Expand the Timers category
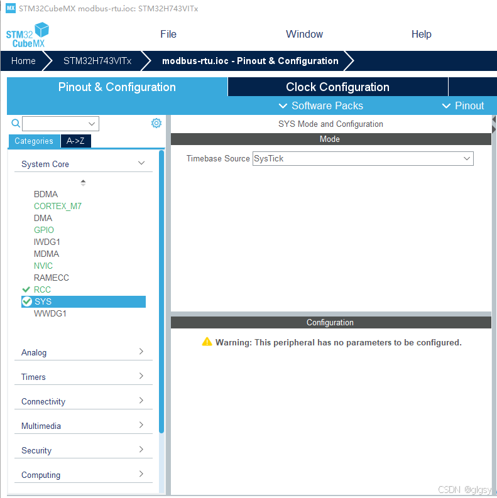 pyautogui.click(x=84, y=377)
